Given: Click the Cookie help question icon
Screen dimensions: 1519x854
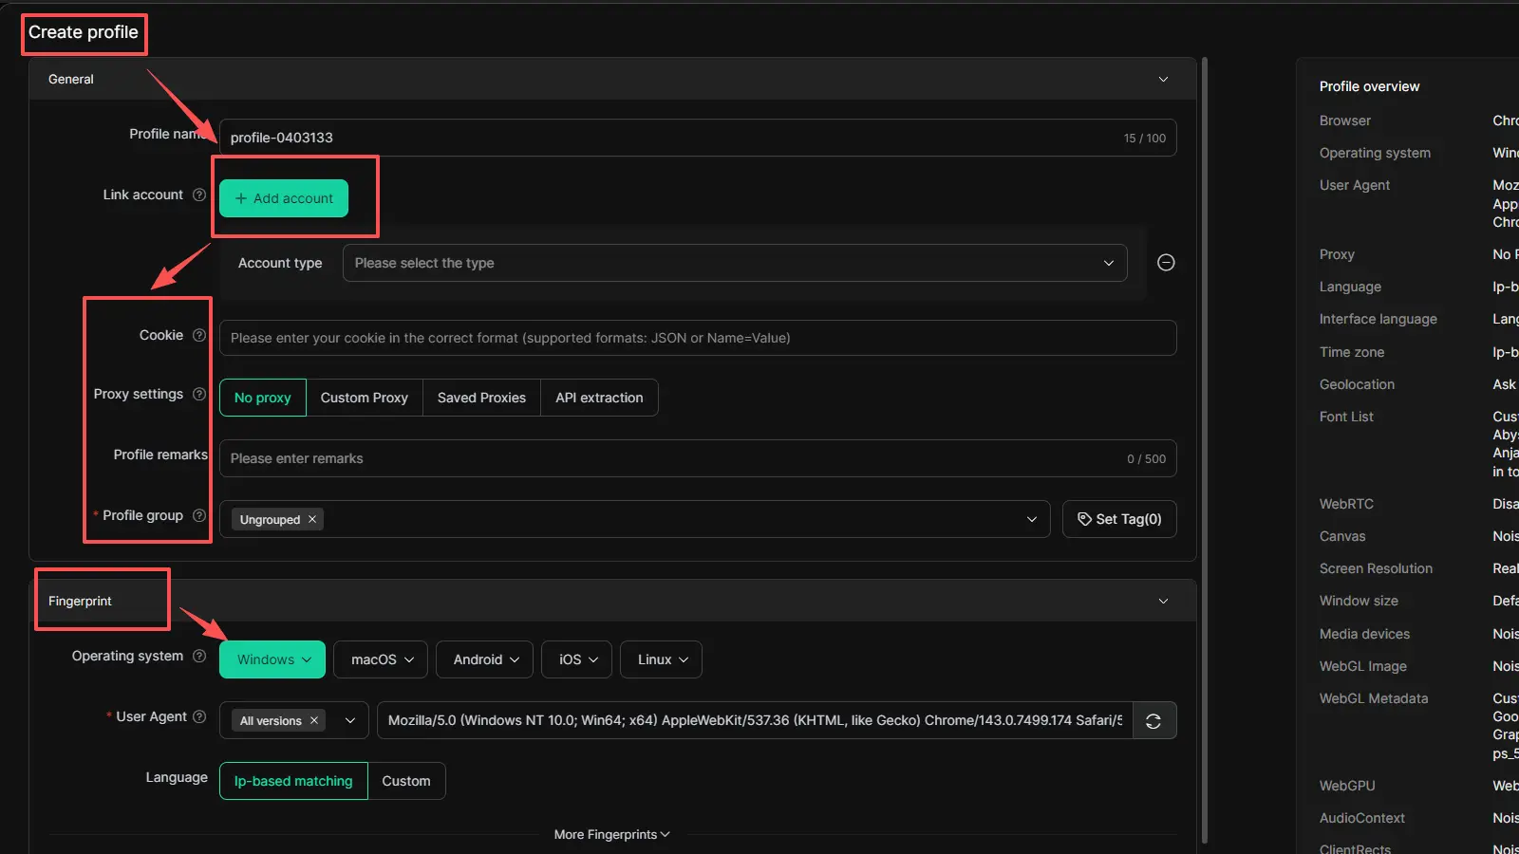Looking at the screenshot, I should pos(199,335).
